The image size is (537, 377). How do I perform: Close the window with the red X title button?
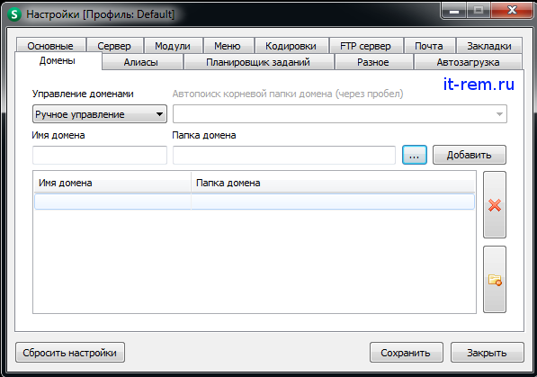click(x=512, y=11)
